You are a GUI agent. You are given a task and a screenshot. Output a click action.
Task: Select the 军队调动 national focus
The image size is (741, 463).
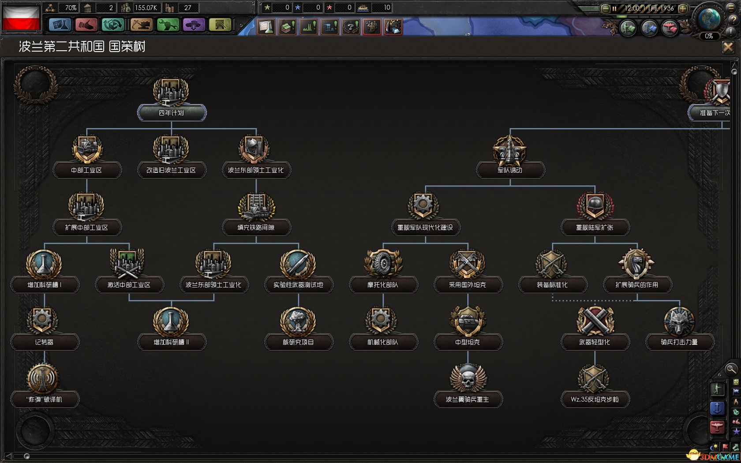pos(510,170)
